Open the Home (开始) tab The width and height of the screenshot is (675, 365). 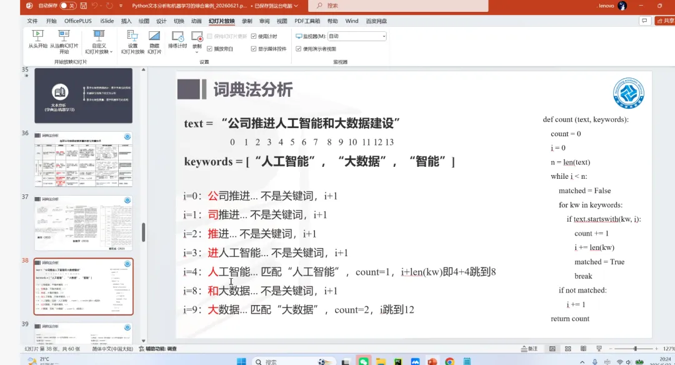tap(51, 21)
